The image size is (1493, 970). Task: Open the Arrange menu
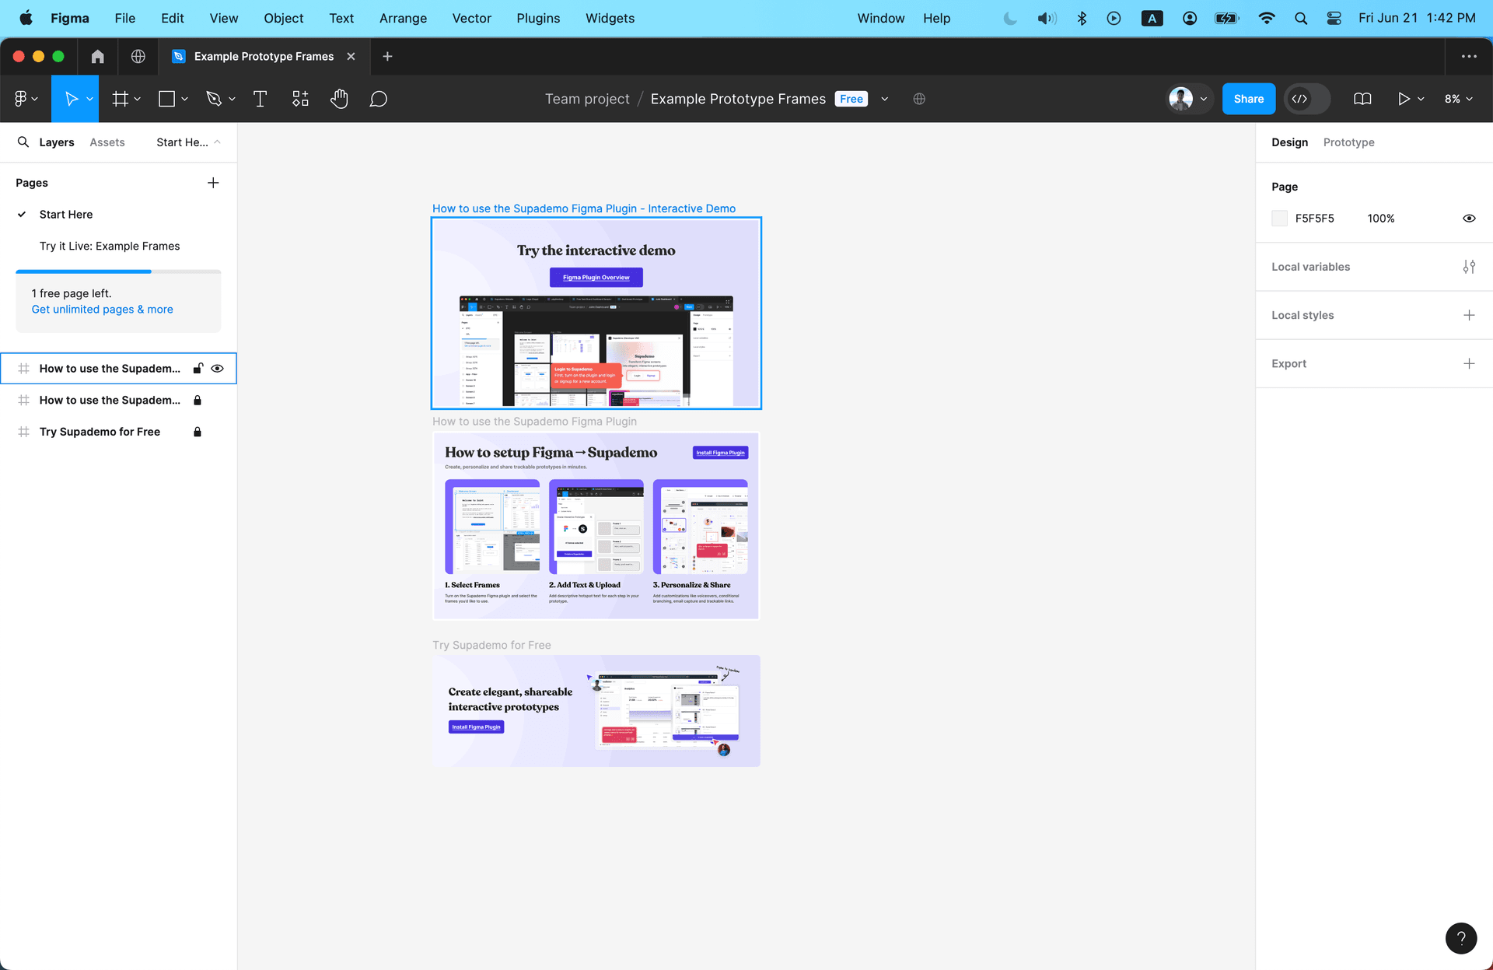(403, 18)
